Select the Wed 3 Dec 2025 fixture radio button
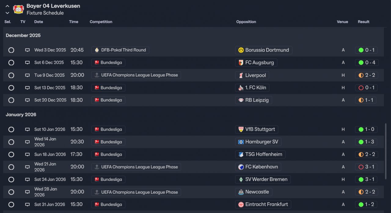 click(11, 50)
